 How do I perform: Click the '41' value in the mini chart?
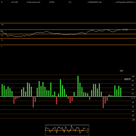pyautogui.click(x=88, y=129)
